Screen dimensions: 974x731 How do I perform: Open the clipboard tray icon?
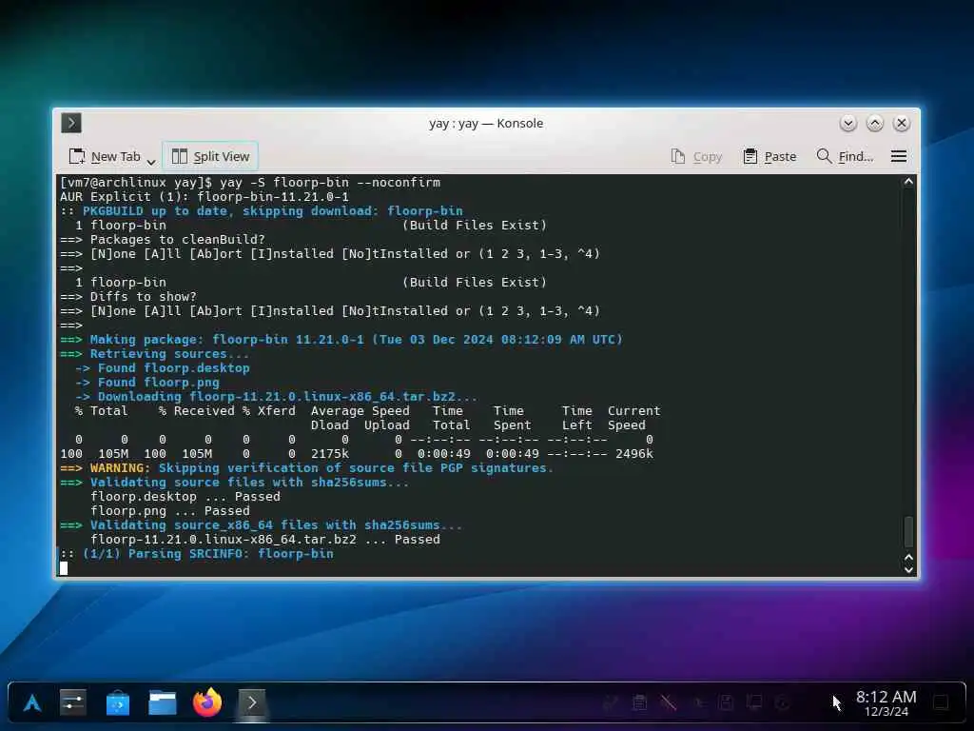tap(639, 703)
